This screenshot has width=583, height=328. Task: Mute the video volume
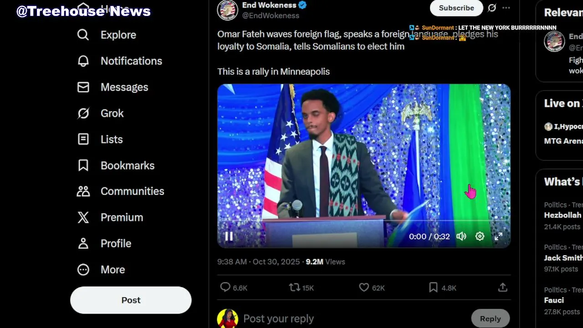pyautogui.click(x=461, y=236)
